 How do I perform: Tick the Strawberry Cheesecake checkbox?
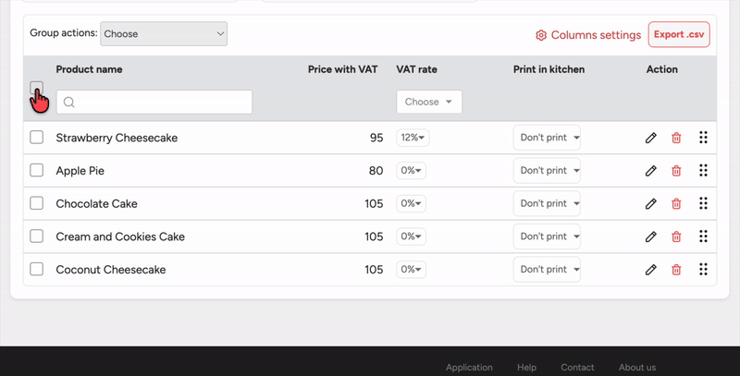tap(37, 138)
